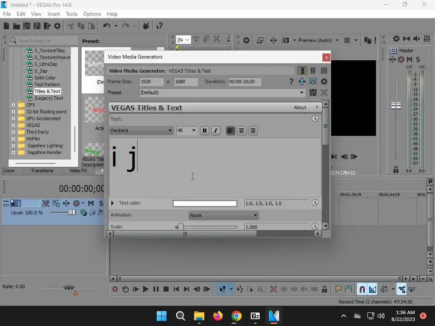Image resolution: width=435 pixels, height=326 pixels.
Task: Toggle Bold formatting in Titles & Text
Action: 204,131
